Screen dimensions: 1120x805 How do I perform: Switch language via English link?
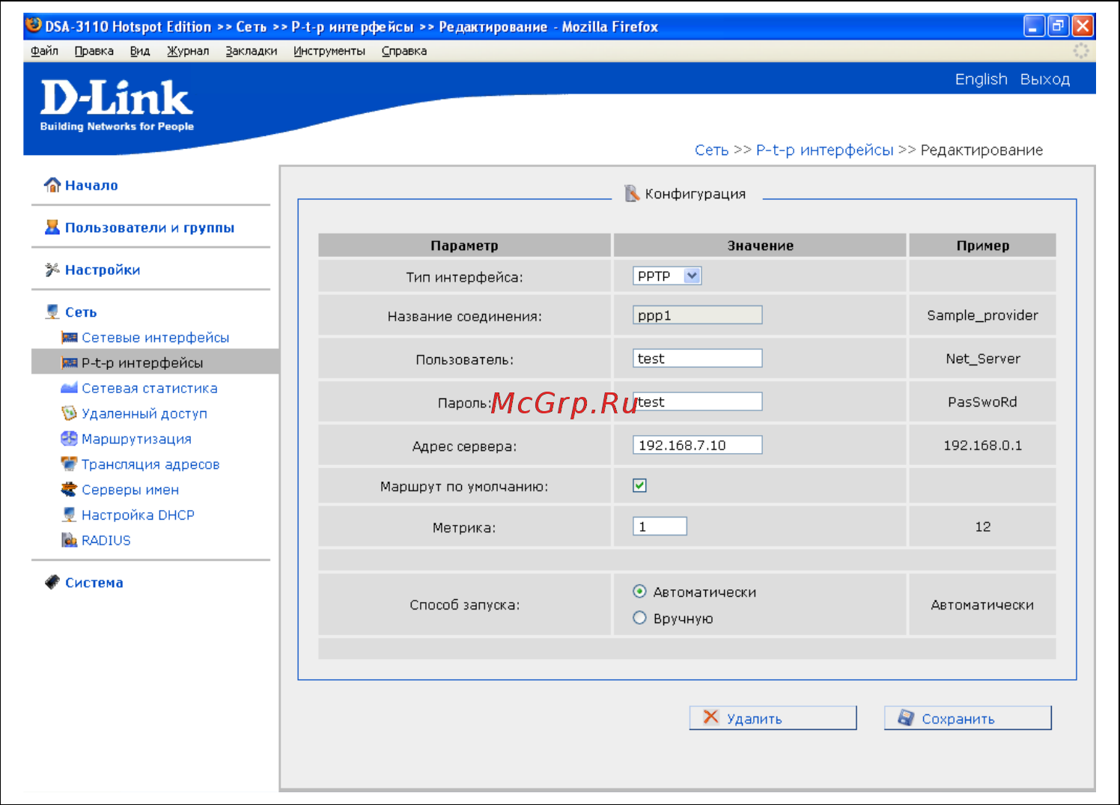(981, 79)
